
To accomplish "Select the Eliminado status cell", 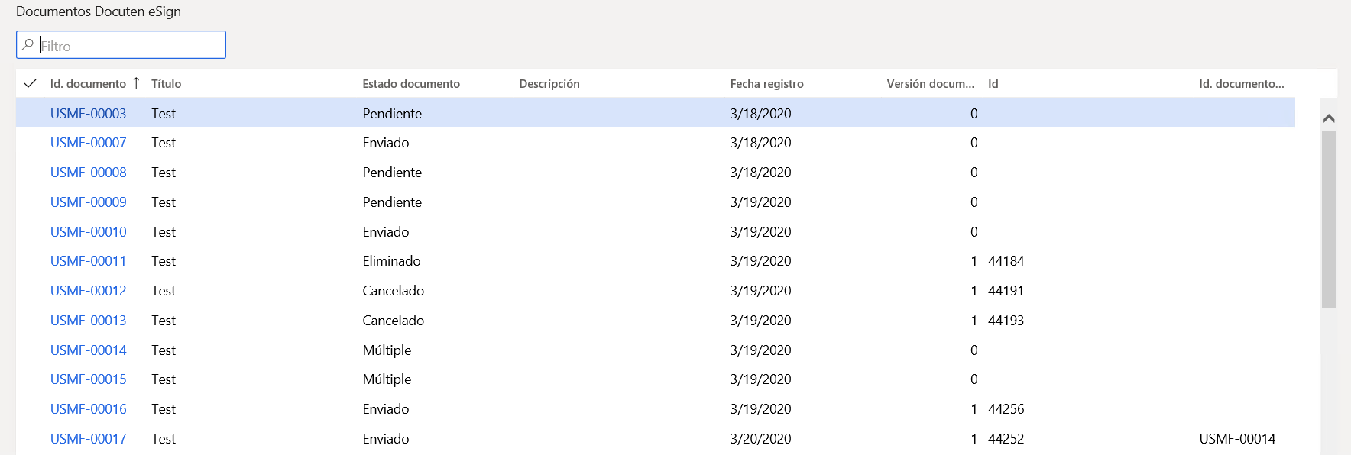I will click(391, 261).
